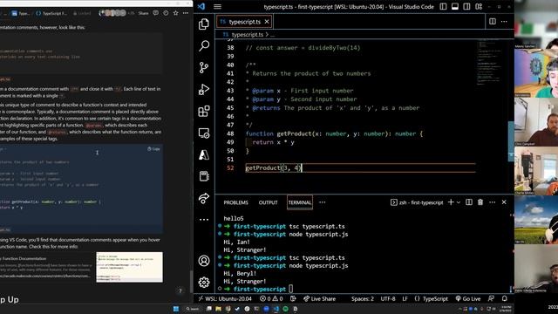Close the terminal panel
Screen dimensions: 558x314
click(x=504, y=202)
